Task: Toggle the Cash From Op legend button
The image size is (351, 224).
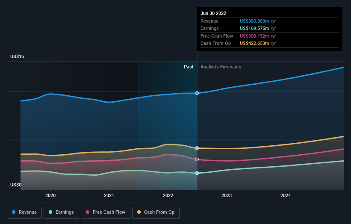Action: [156, 212]
